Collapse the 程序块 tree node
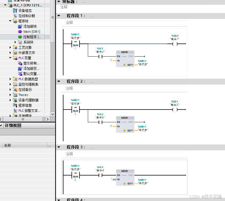The height and width of the screenshot is (201, 225). coord(10,21)
